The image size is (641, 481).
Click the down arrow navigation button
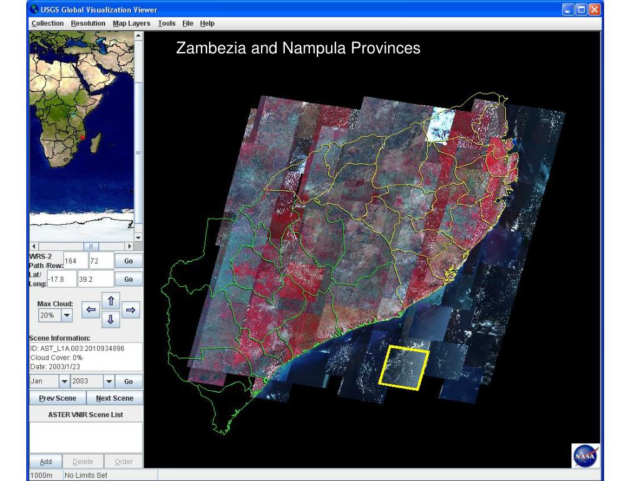[x=110, y=319]
